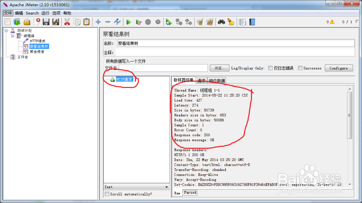
Task: Click the Save As icon with pencil
Action: (x=56, y=22)
